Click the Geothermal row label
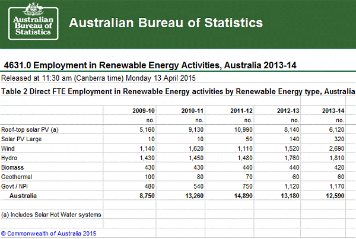Image resolution: width=356 pixels, height=239 pixels. 17,177
